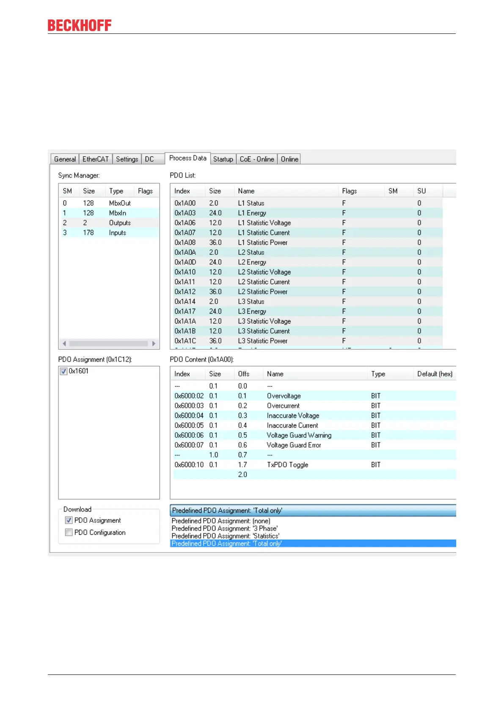Screen dimensions: 504x713
Task: Click the Beckhoff logo
Action: 80,25
